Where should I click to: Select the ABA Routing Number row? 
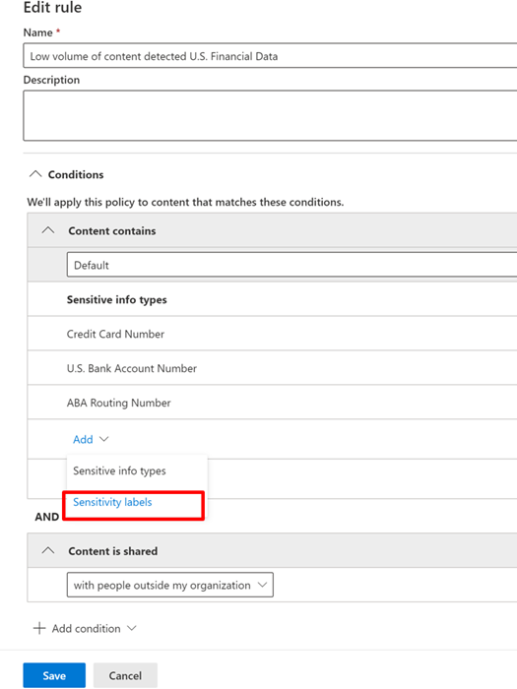[272, 402]
